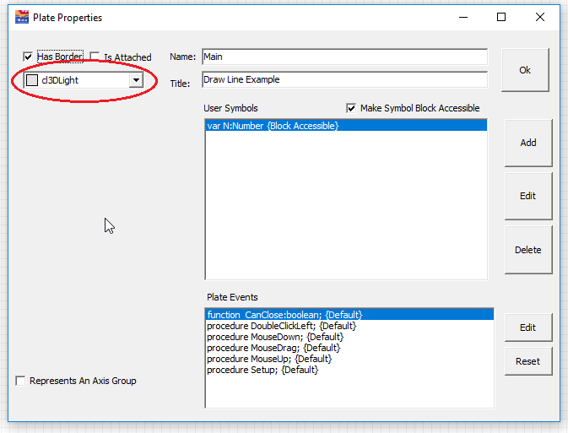Enable the Is Attached checkbox

(95, 57)
